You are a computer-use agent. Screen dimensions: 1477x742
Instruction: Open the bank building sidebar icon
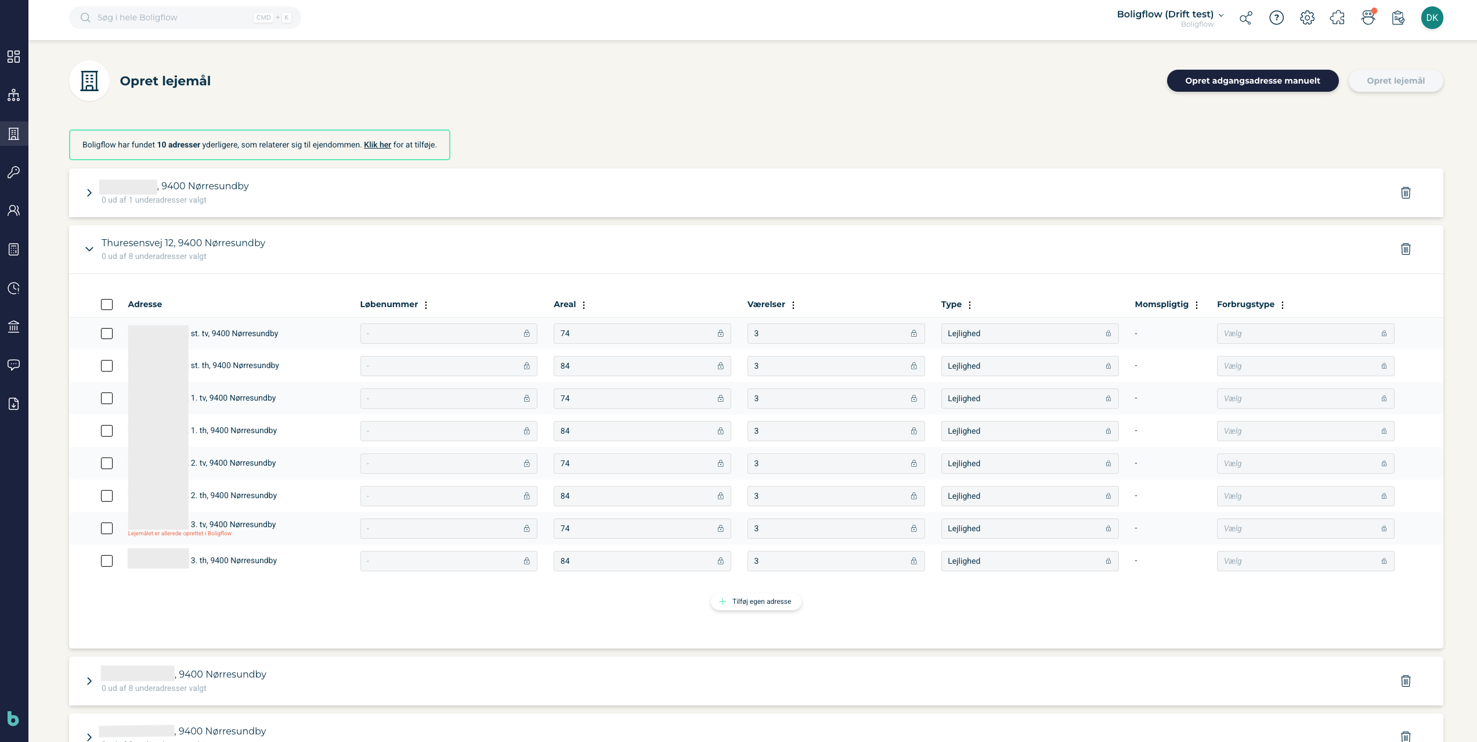(x=14, y=326)
